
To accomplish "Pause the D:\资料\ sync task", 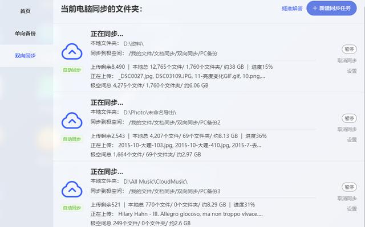I will point(349,49).
